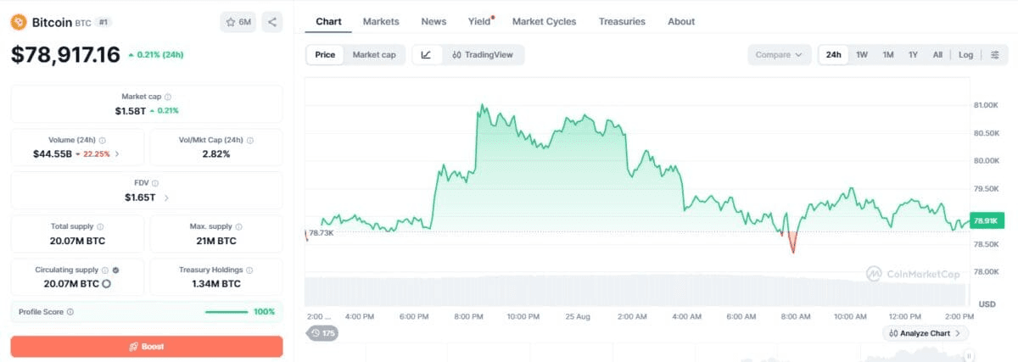
Task: Select 1W time range
Action: tap(862, 54)
